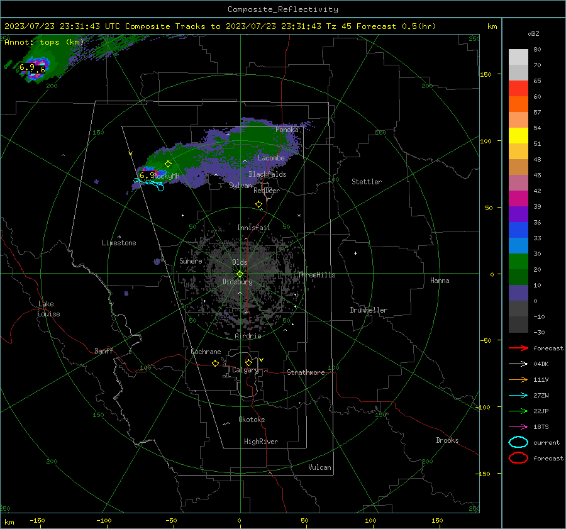Click the Lacombe city label

click(x=271, y=158)
